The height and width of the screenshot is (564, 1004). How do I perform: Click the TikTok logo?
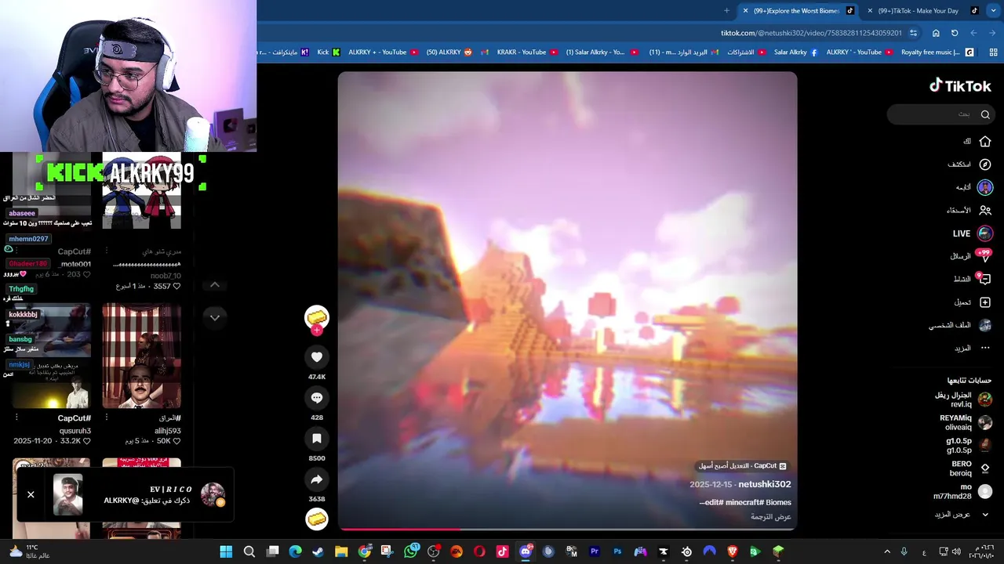pos(960,85)
